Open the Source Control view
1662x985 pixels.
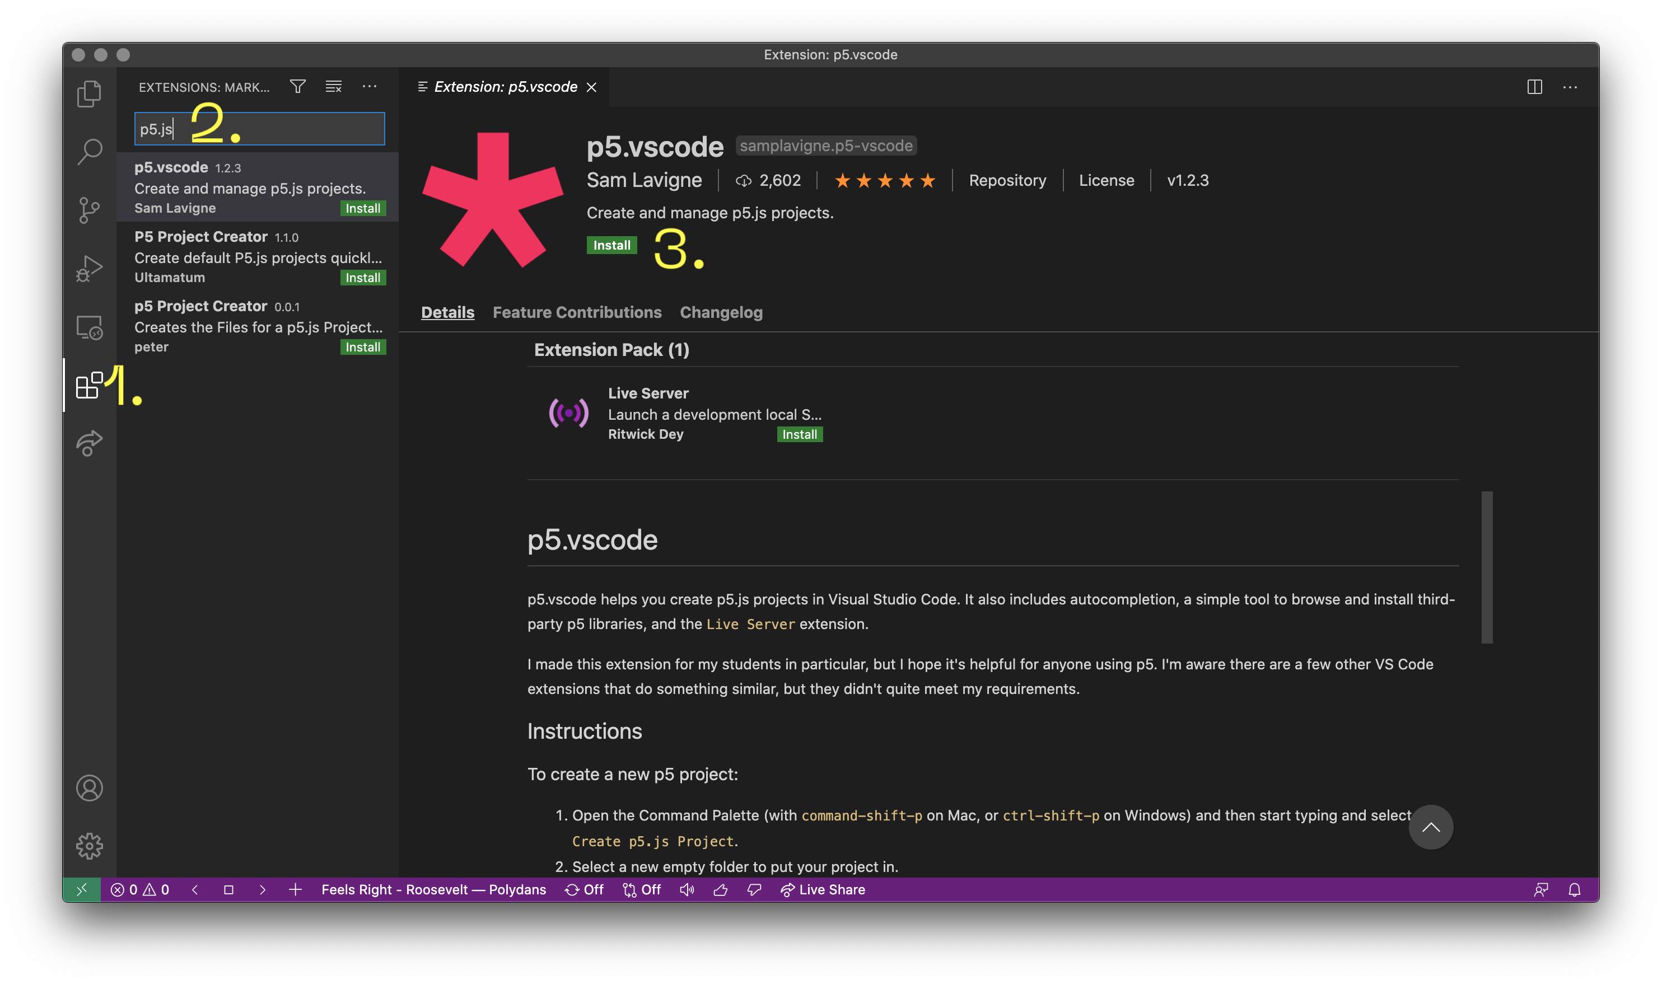89,210
